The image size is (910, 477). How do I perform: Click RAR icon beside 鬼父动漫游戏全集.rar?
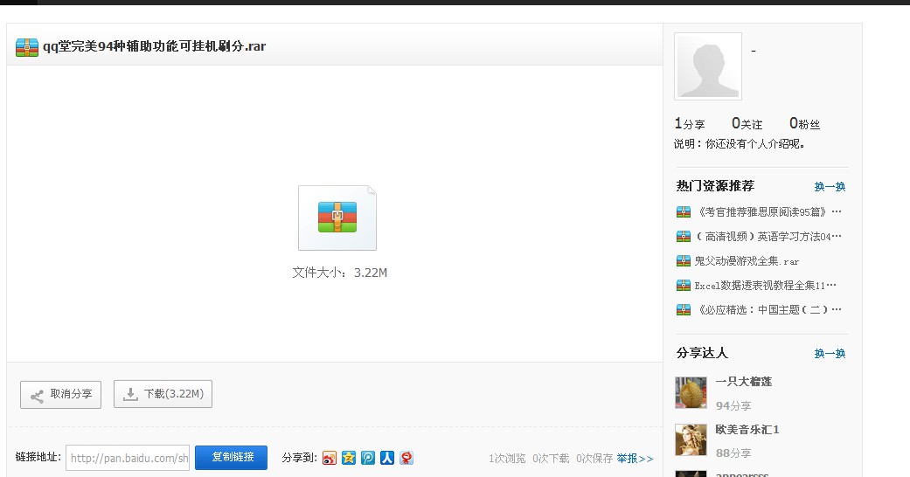coord(684,261)
